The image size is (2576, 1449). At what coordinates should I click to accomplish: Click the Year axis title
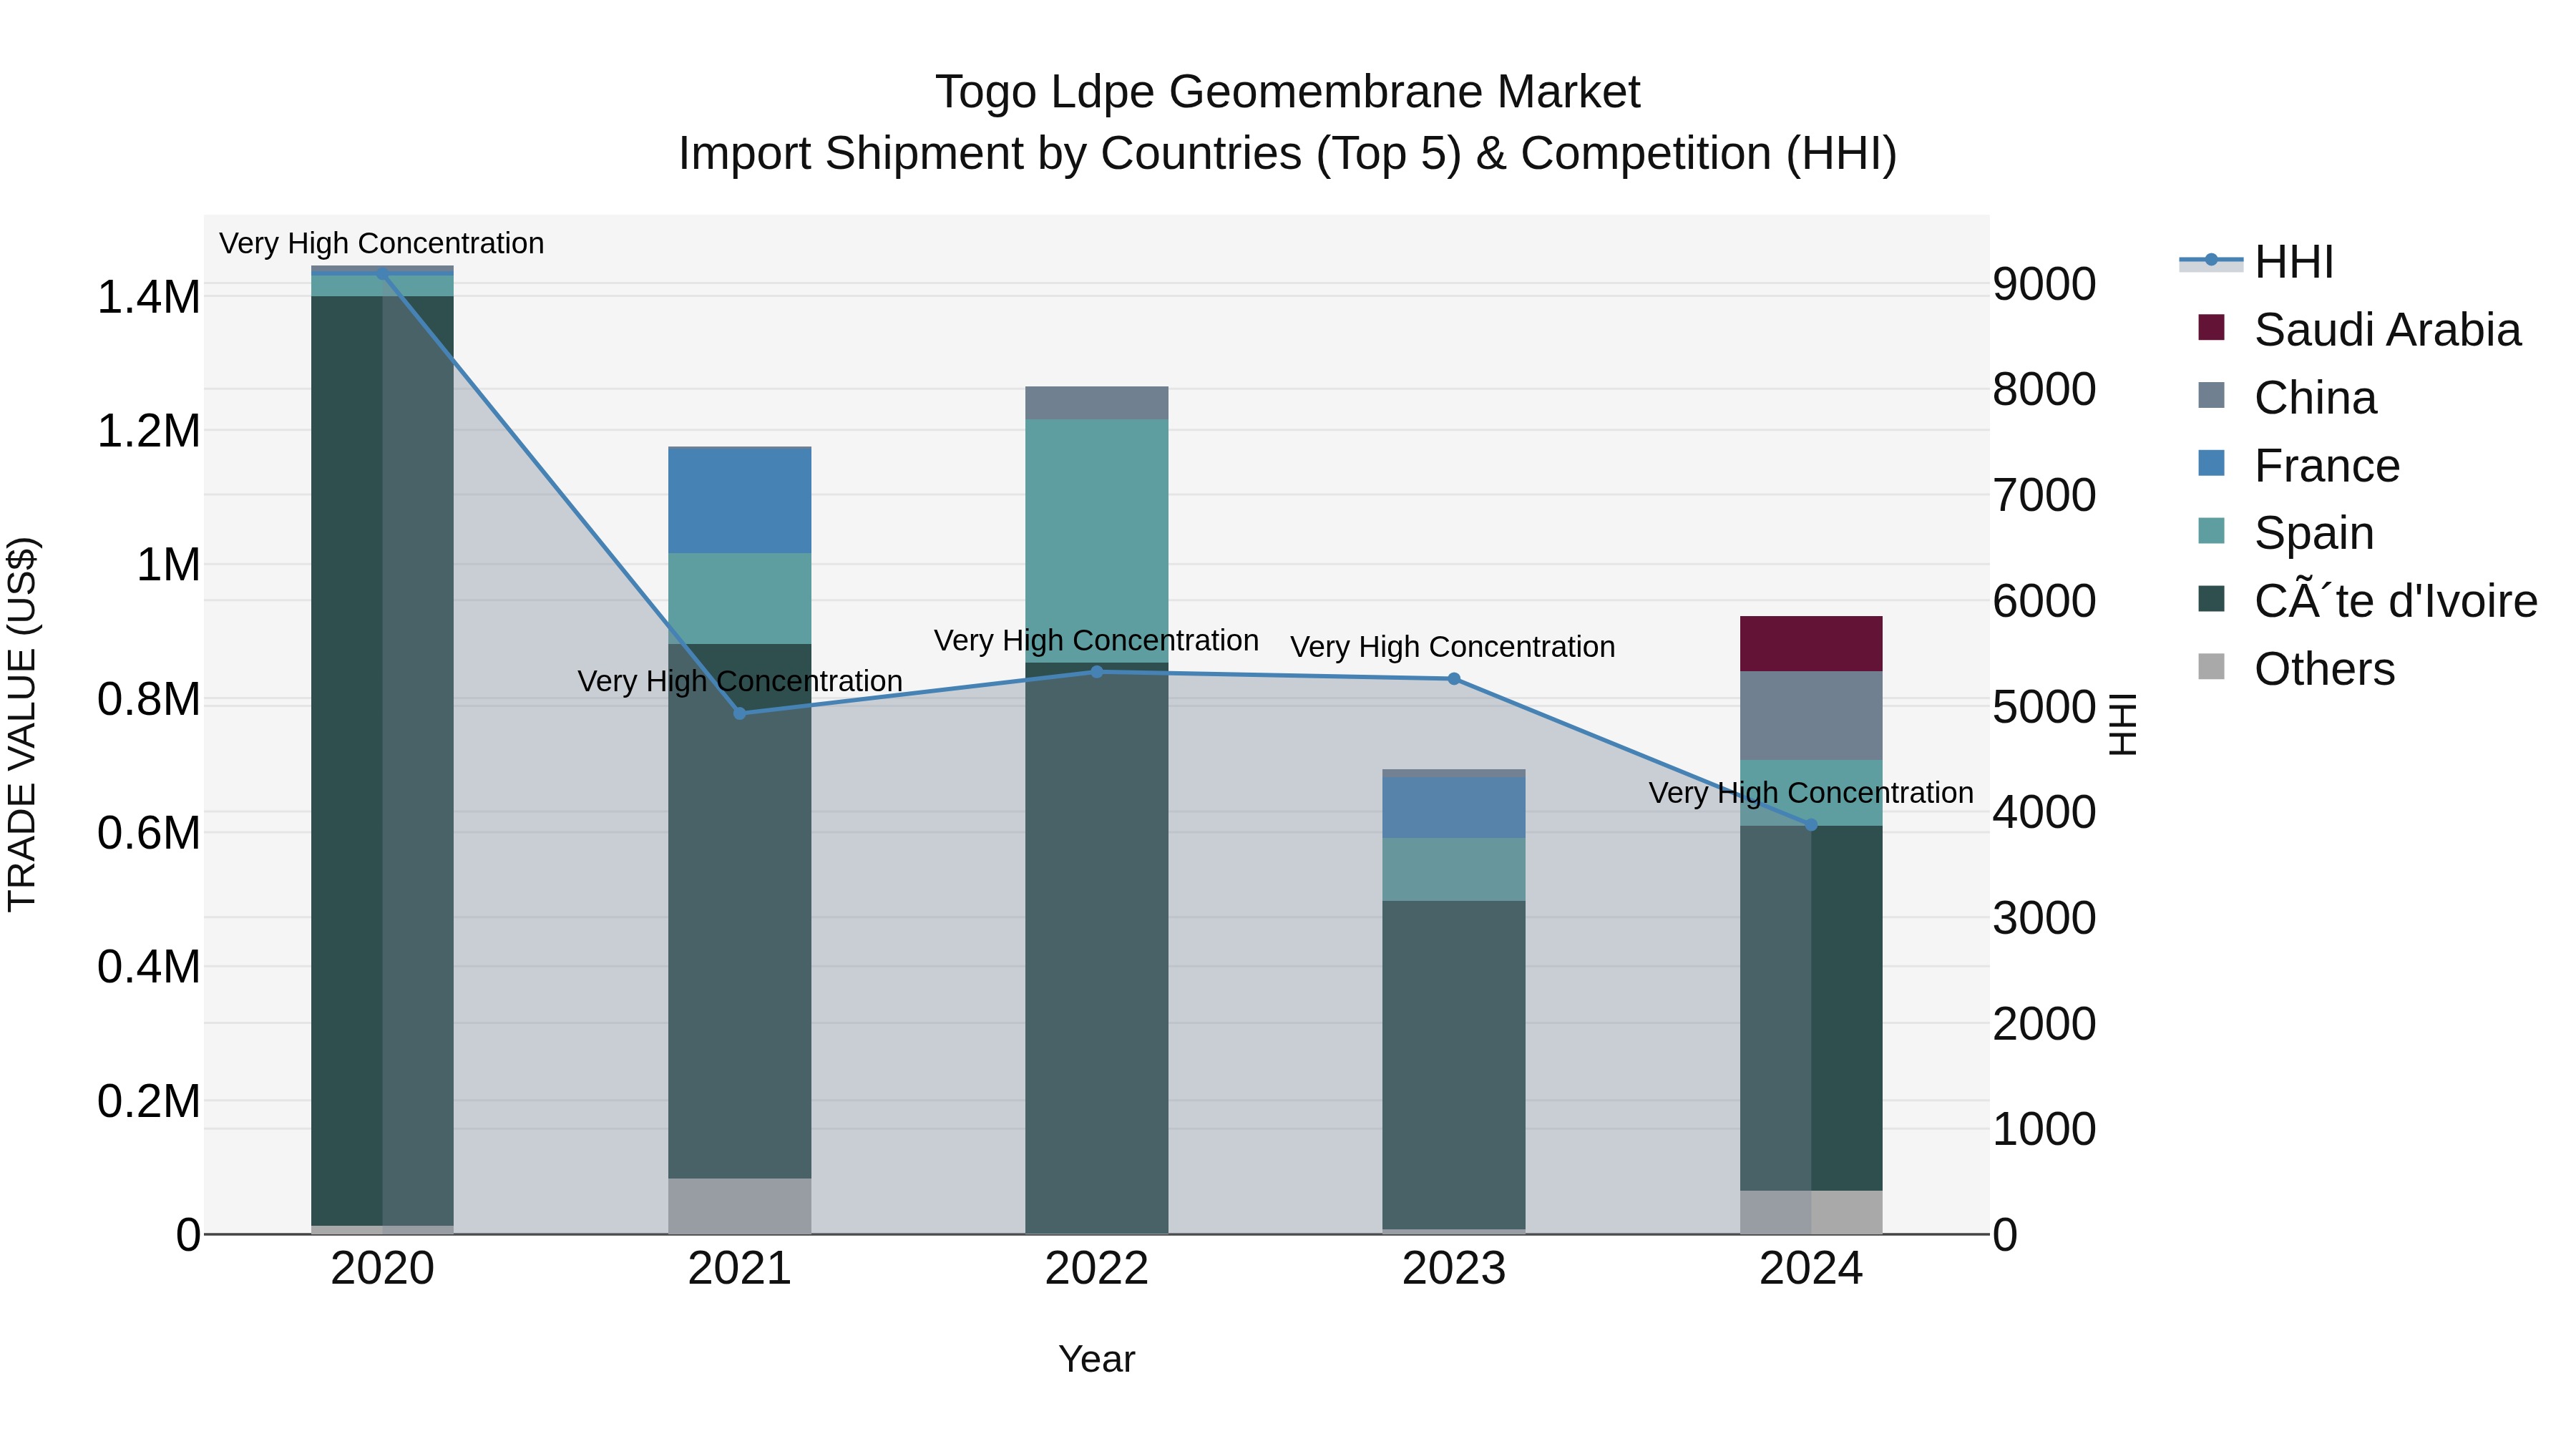tap(1097, 1360)
